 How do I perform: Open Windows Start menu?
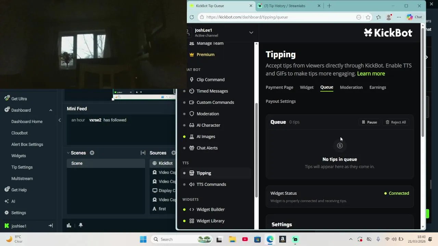143,239
